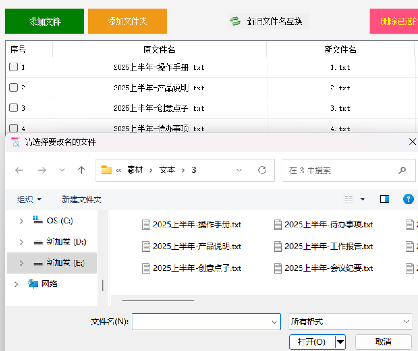Open the 所有格式 file type dropdown
418x351 pixels.
(350, 322)
